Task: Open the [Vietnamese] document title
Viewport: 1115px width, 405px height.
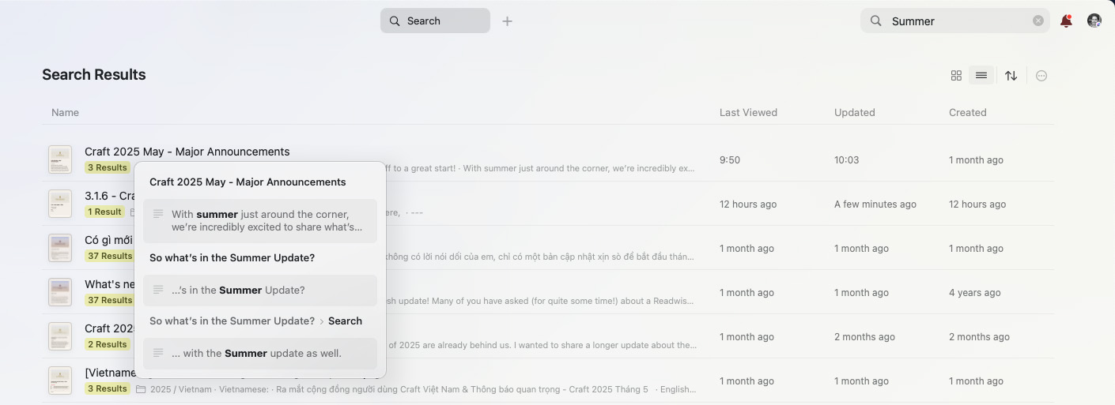Action: tap(109, 373)
